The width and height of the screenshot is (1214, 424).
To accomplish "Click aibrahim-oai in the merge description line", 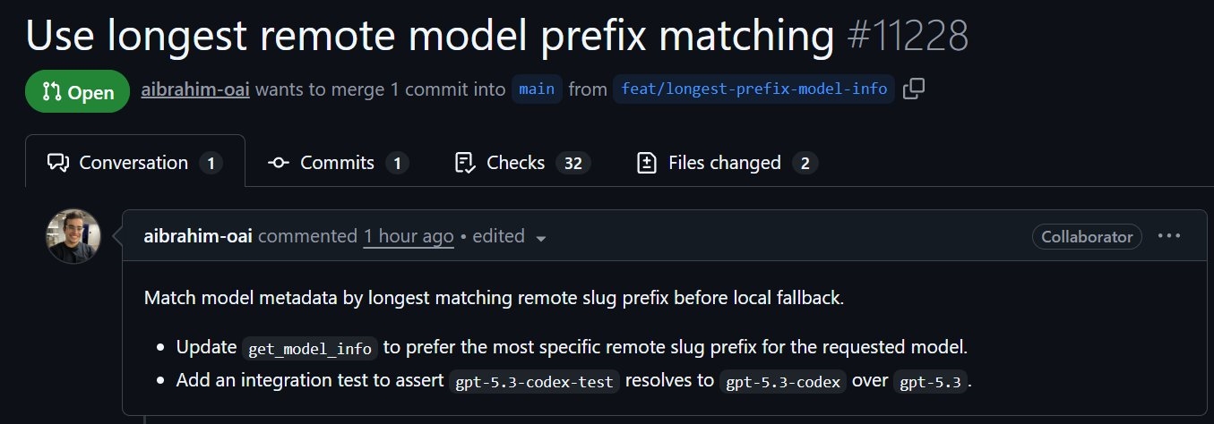I will coord(195,90).
